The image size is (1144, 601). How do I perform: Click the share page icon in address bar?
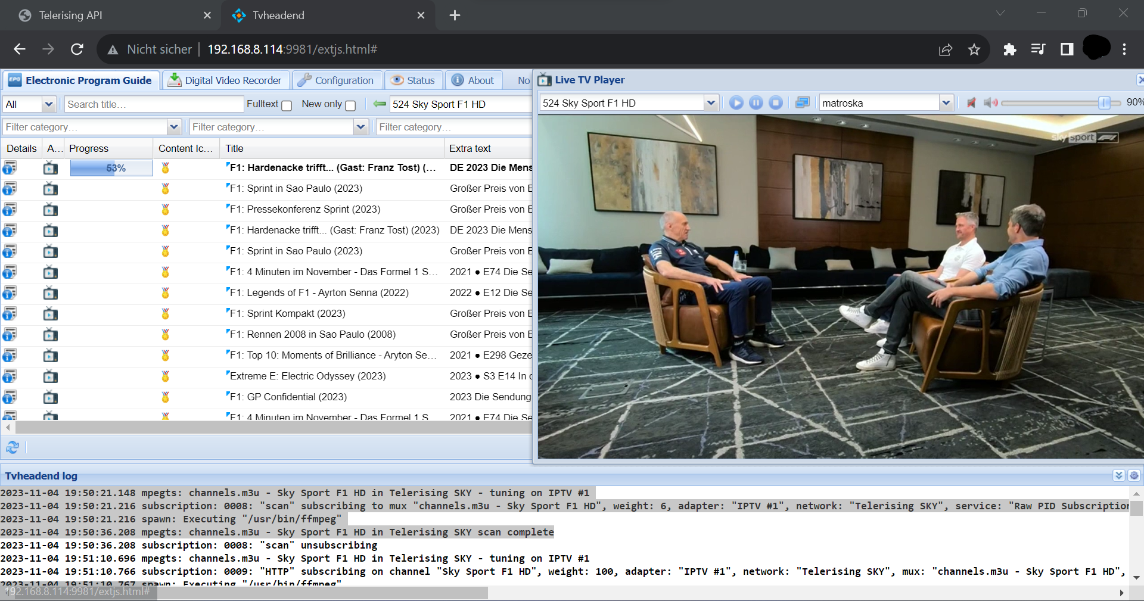[x=946, y=49]
